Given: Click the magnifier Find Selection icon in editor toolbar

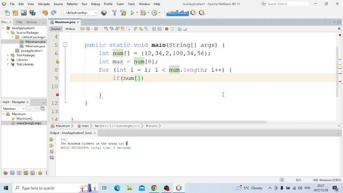Looking at the screenshot, I should point(106,29).
